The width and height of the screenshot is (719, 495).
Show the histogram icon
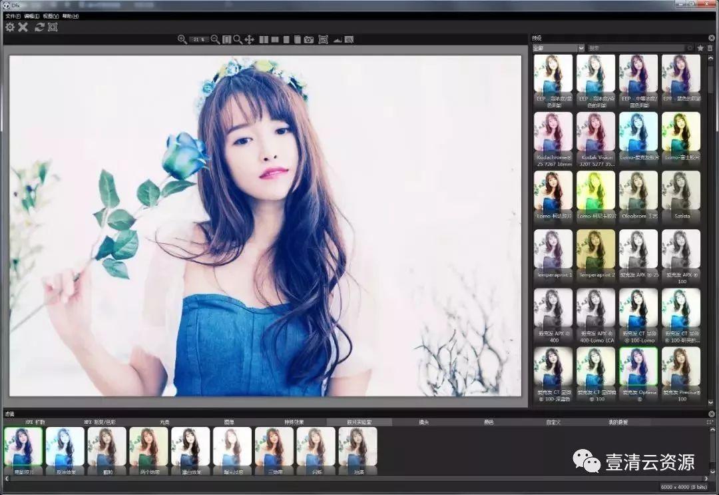click(338, 40)
